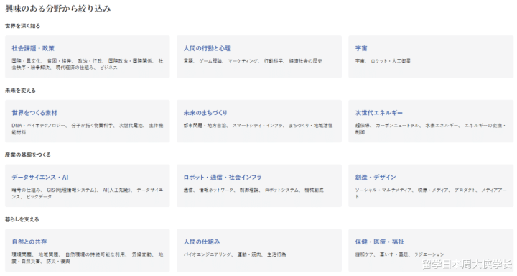517x276 pixels.
Task: Click the 生活行為 keyword
Action: pyautogui.click(x=276, y=254)
